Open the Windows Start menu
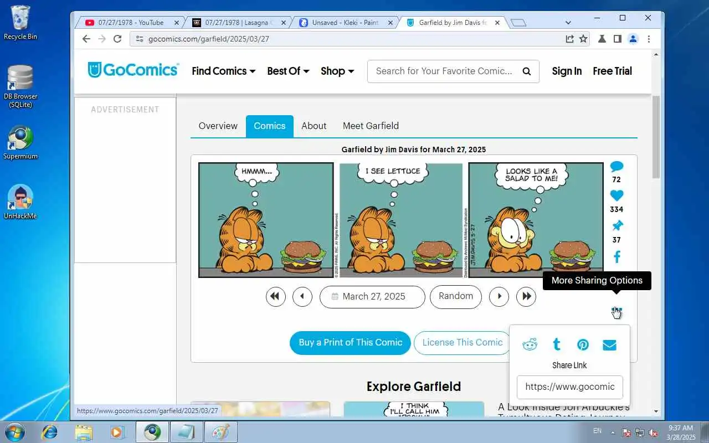The height and width of the screenshot is (443, 709). 14,432
